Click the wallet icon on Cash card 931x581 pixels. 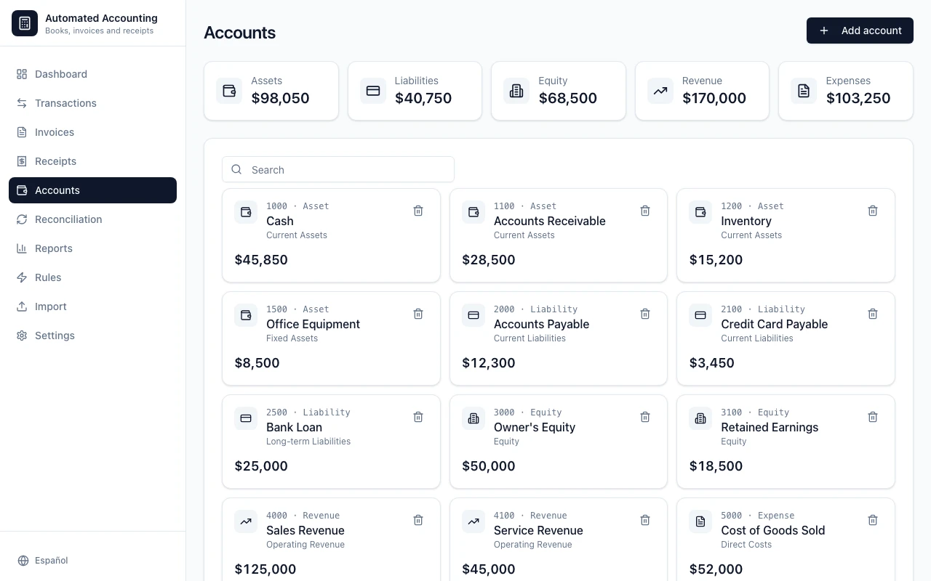coord(246,212)
